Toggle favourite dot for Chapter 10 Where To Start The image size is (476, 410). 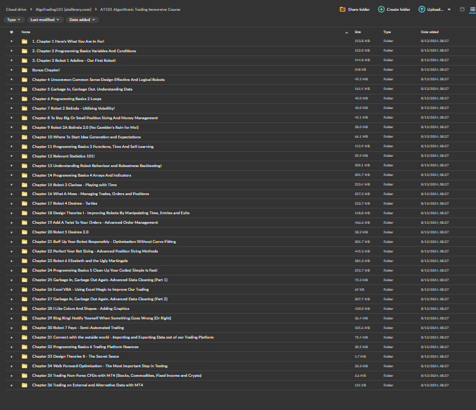point(12,137)
